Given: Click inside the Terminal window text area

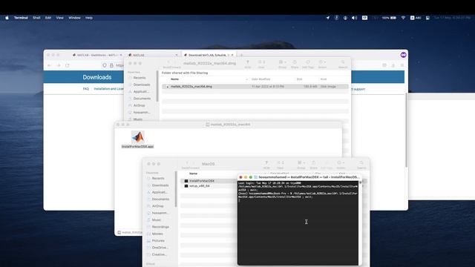Looking at the screenshot, I should coord(298,222).
